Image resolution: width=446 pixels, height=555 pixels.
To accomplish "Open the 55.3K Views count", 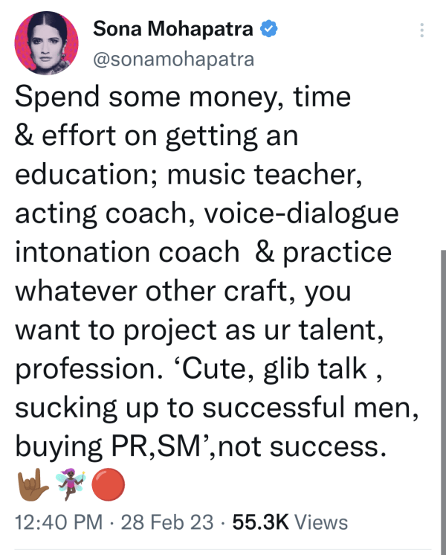I will (290, 522).
